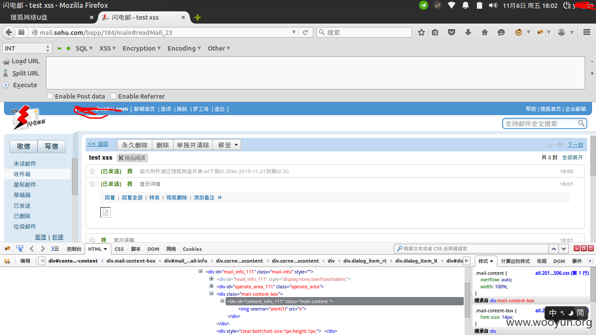Viewport: 596px width, 335px height.
Task: Click the Telegram tray icon
Action: click(x=424, y=5)
